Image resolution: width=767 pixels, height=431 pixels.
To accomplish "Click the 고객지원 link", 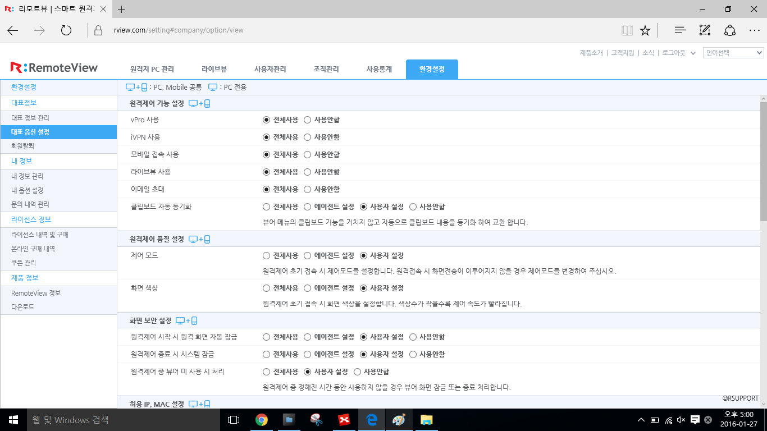I will point(623,53).
